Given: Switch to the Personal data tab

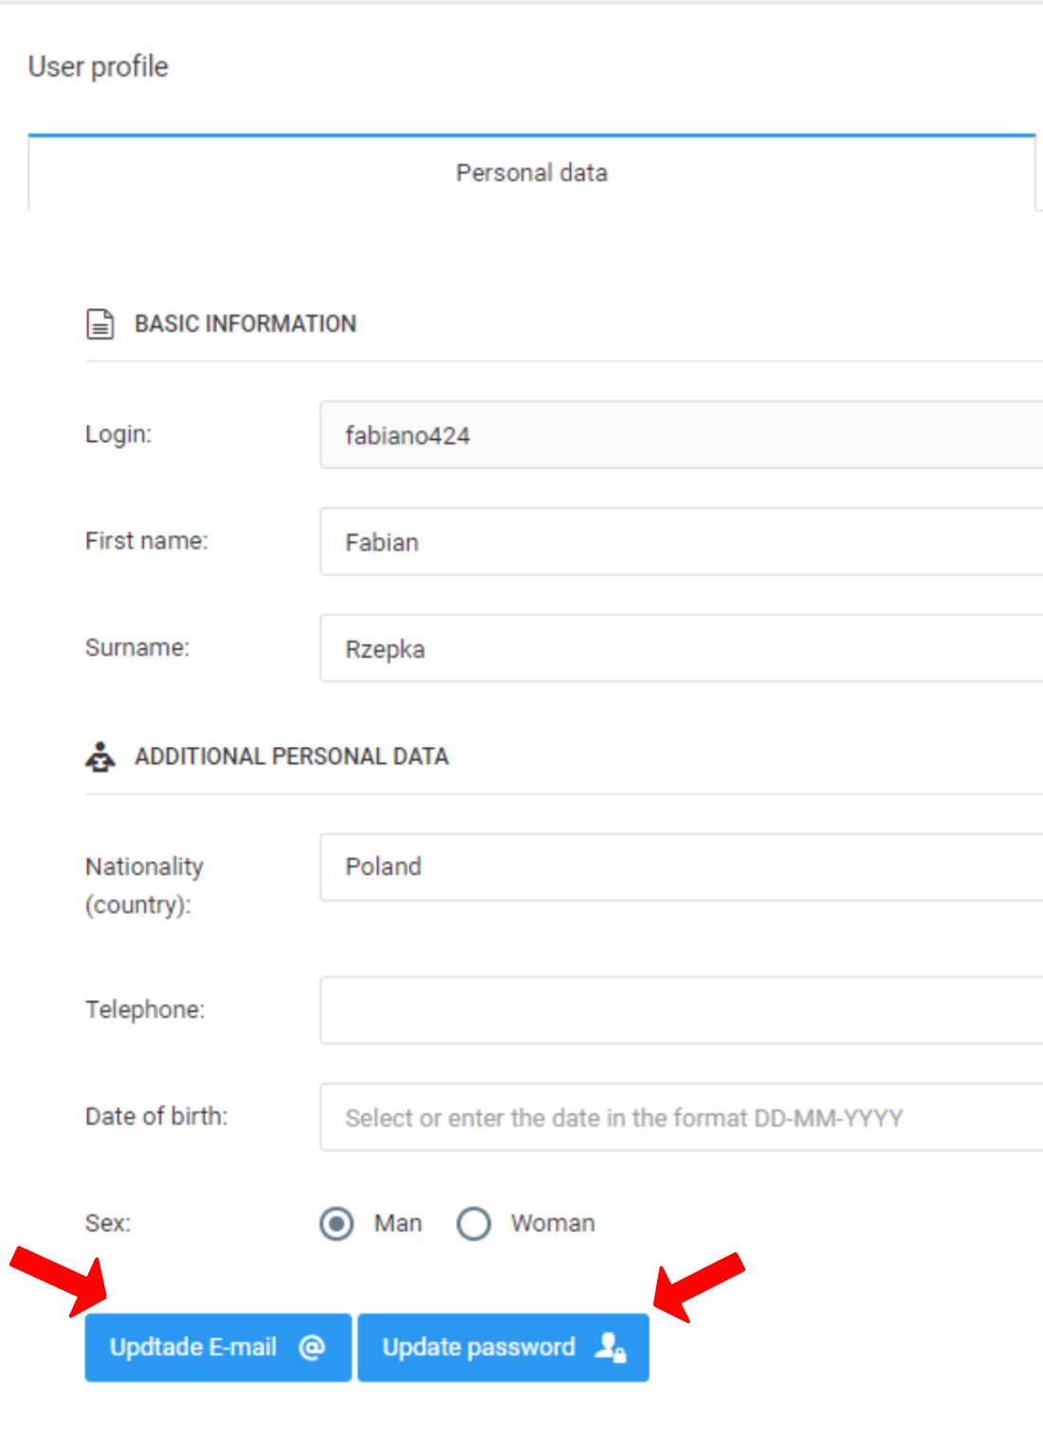Looking at the screenshot, I should [x=531, y=173].
